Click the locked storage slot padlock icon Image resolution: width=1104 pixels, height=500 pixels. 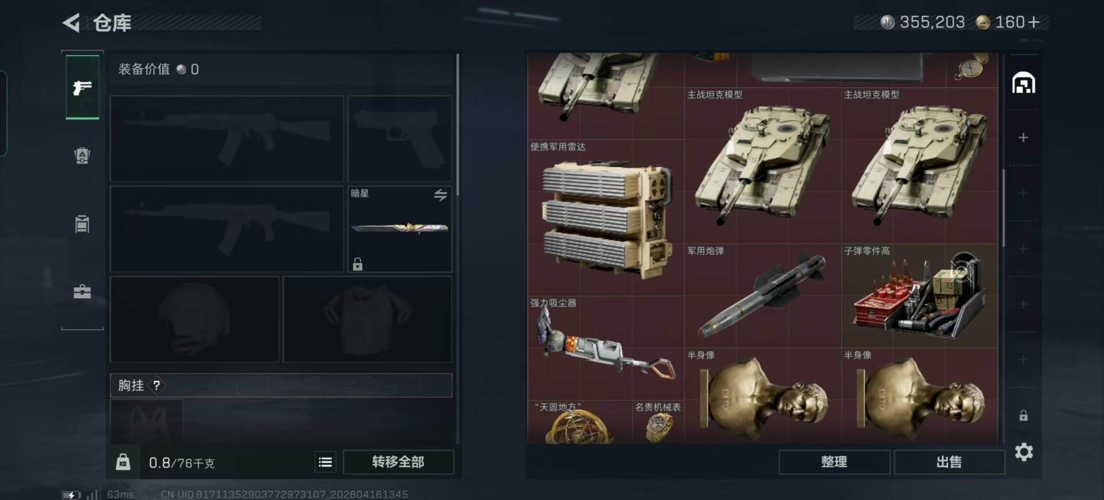[x=1023, y=416]
